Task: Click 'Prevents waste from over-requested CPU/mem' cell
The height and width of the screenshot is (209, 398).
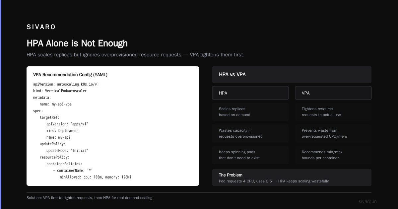Action: coord(333,133)
